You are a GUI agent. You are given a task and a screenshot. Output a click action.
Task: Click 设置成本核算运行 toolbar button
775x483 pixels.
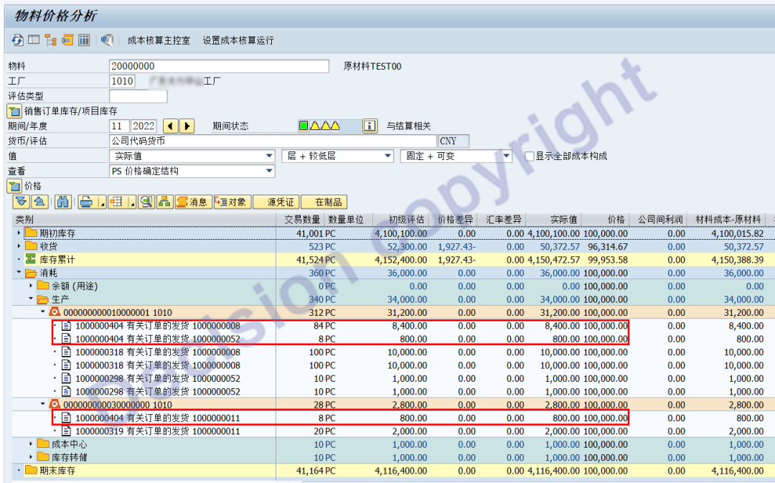click(x=238, y=40)
